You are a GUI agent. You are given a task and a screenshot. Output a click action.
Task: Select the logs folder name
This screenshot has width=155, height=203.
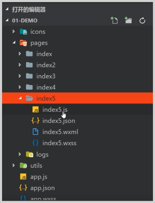43,155
